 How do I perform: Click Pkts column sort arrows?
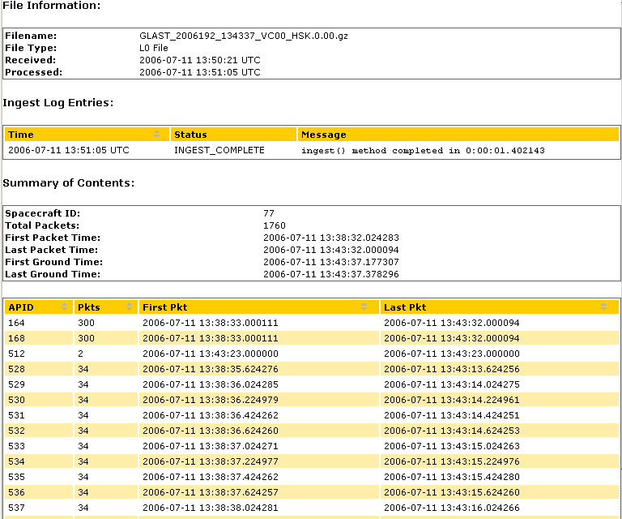129,307
